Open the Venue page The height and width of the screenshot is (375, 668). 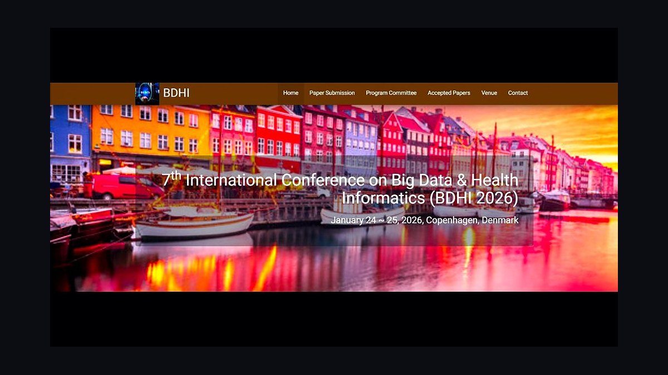489,93
